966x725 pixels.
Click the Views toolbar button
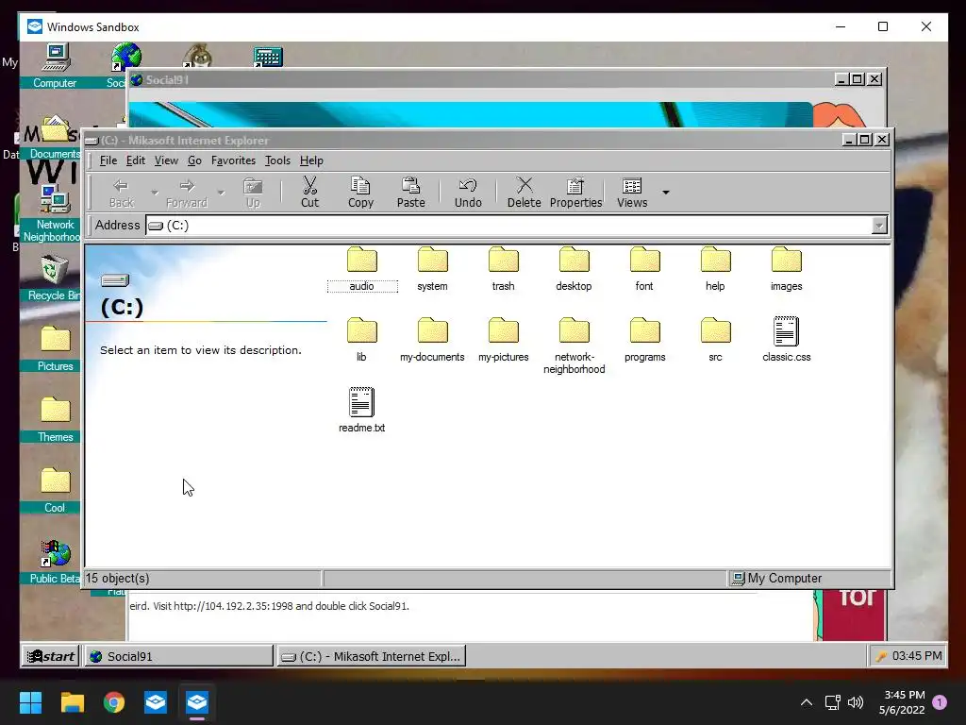[632, 193]
